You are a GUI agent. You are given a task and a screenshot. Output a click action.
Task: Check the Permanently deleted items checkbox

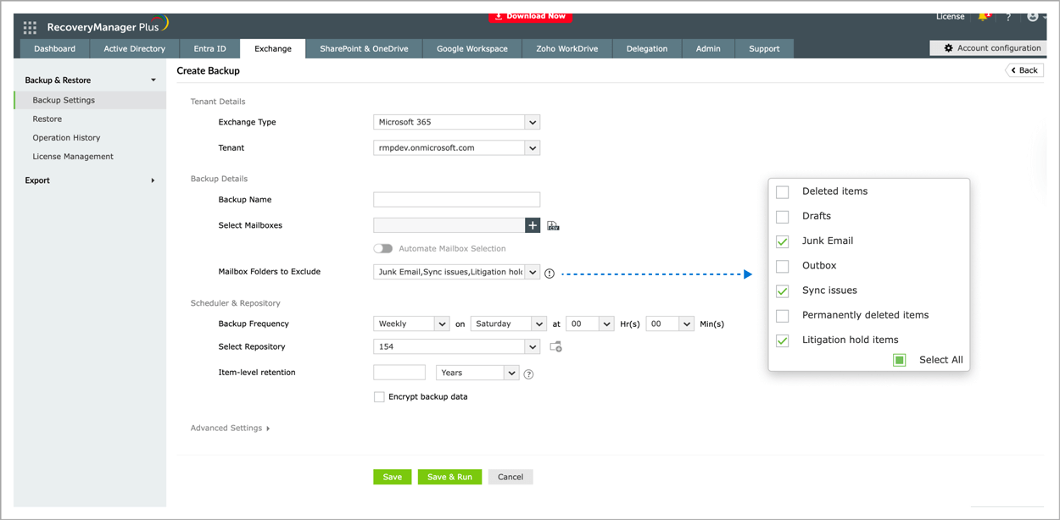point(783,316)
